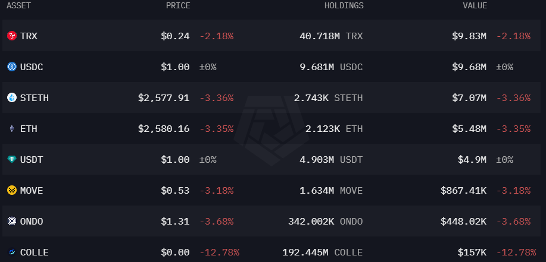Sort by HOLDINGS column header
Screen dimensions: 546x262
coord(344,5)
